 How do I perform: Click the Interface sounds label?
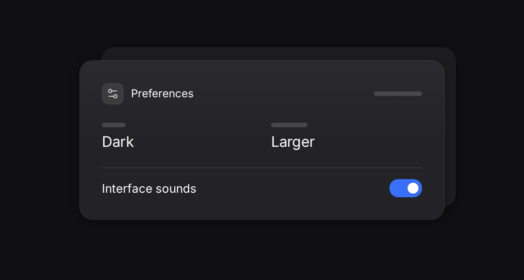tap(149, 189)
